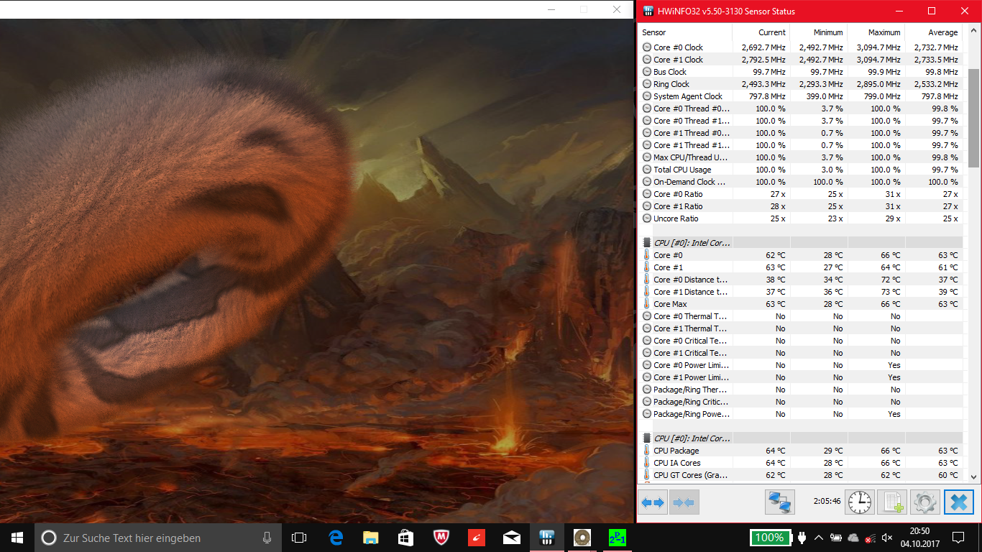
Task: Click the Sensor column header
Action: click(685, 32)
